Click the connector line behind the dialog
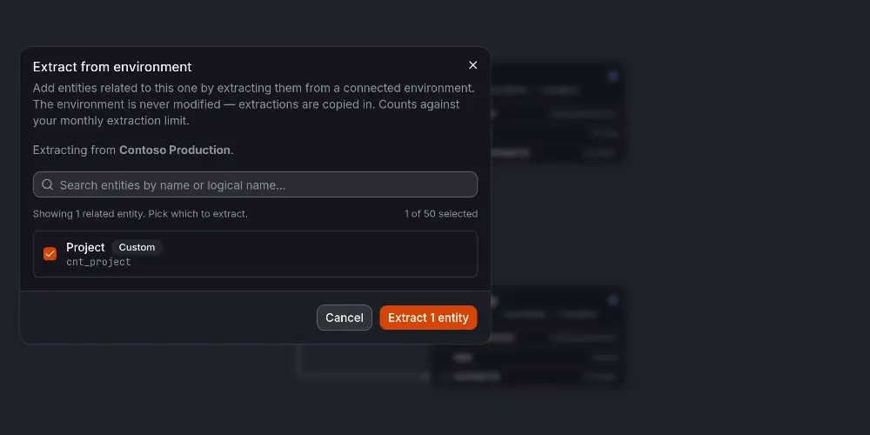 click(361, 376)
